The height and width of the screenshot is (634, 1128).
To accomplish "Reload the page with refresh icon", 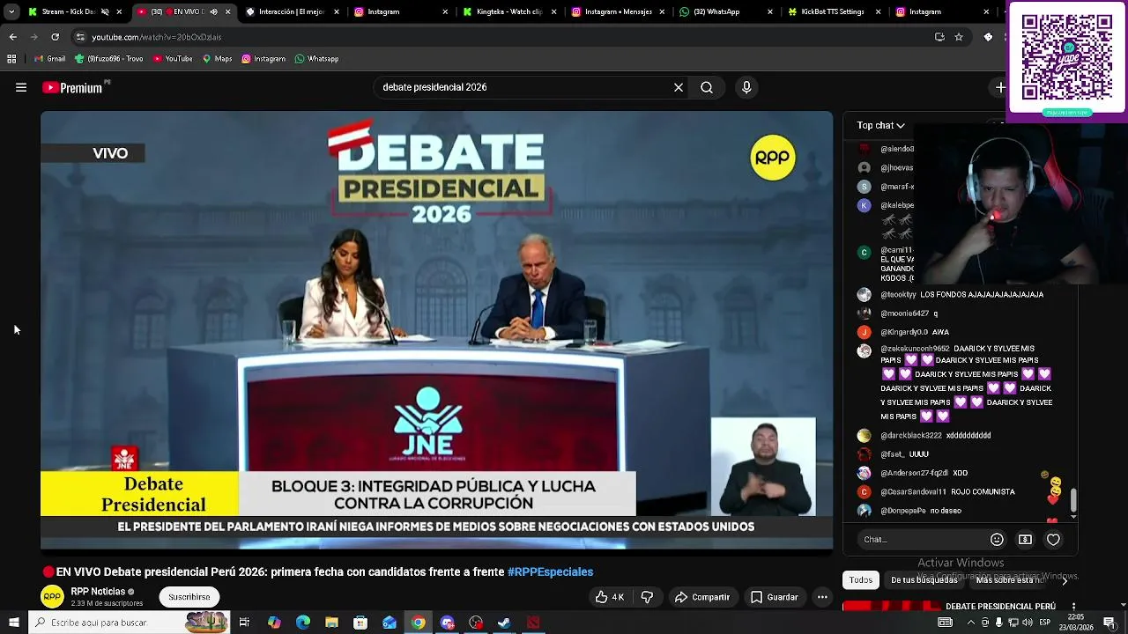I will coord(55,37).
